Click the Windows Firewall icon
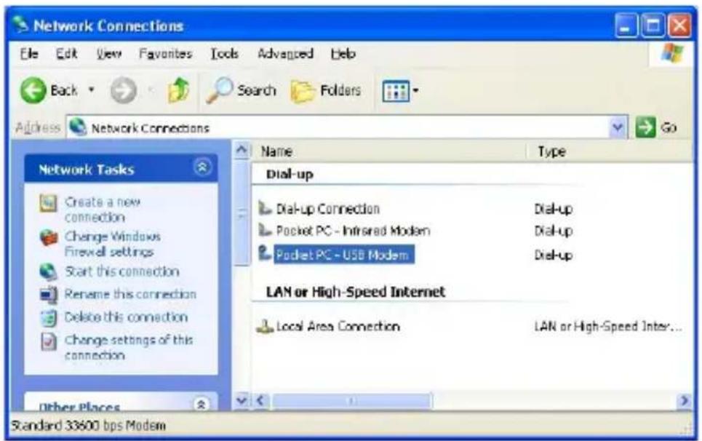702x441 pixels. pyautogui.click(x=49, y=237)
